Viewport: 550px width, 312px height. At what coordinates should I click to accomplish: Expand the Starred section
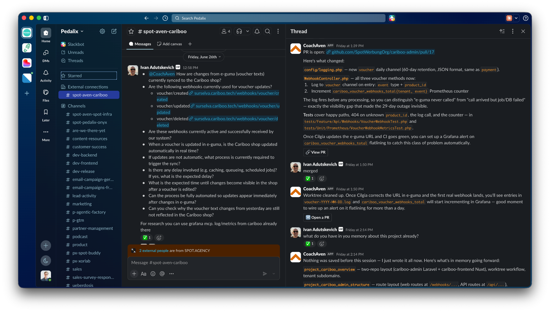(89, 76)
